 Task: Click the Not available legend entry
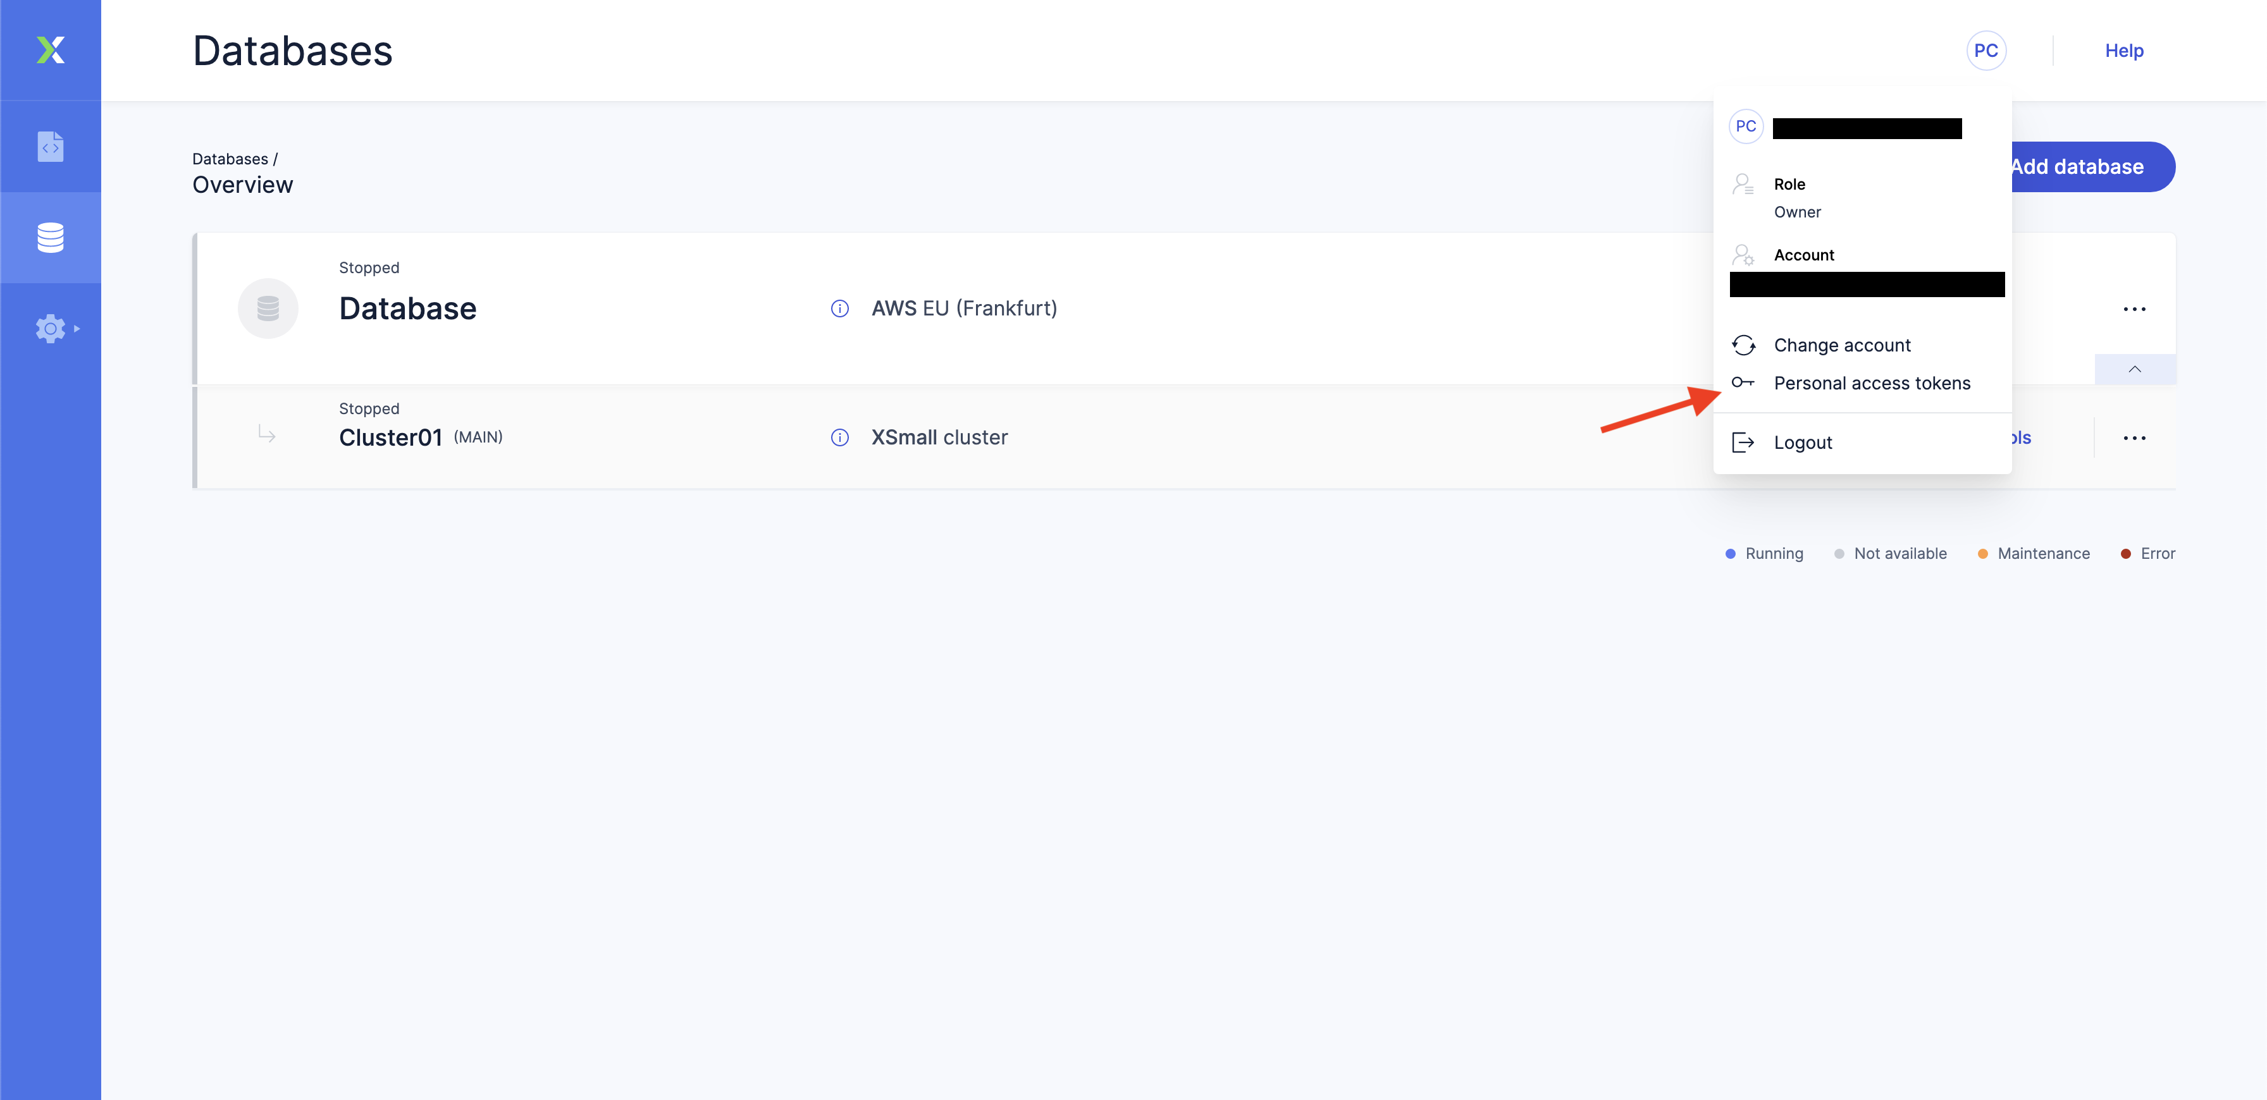[1891, 554]
